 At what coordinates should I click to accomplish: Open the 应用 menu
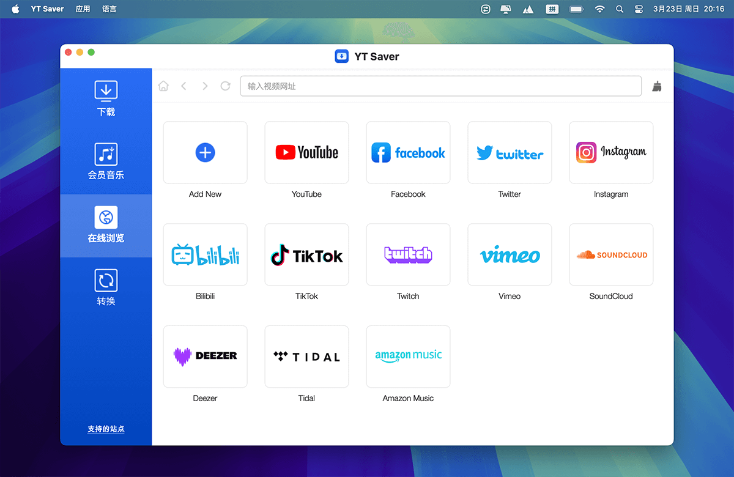coord(83,9)
